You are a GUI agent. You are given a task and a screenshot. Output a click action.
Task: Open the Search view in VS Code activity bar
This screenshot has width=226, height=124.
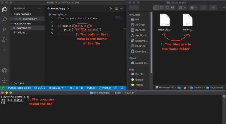coord(5,19)
